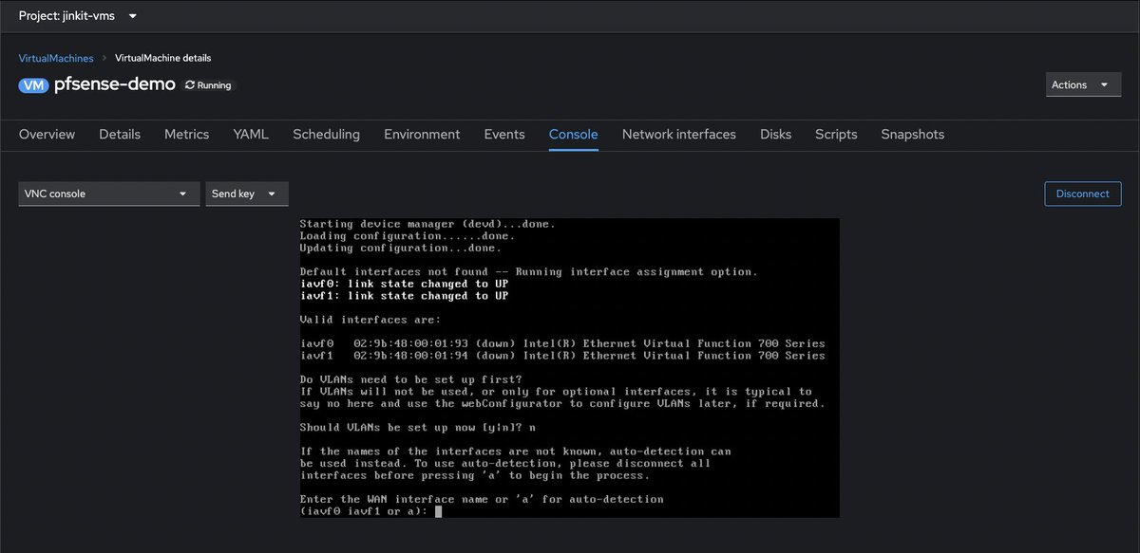Select the Console tab
This screenshot has height=553, width=1140.
pos(574,135)
